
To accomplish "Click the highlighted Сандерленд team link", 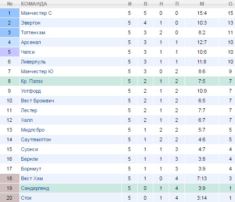I will tap(35, 188).
